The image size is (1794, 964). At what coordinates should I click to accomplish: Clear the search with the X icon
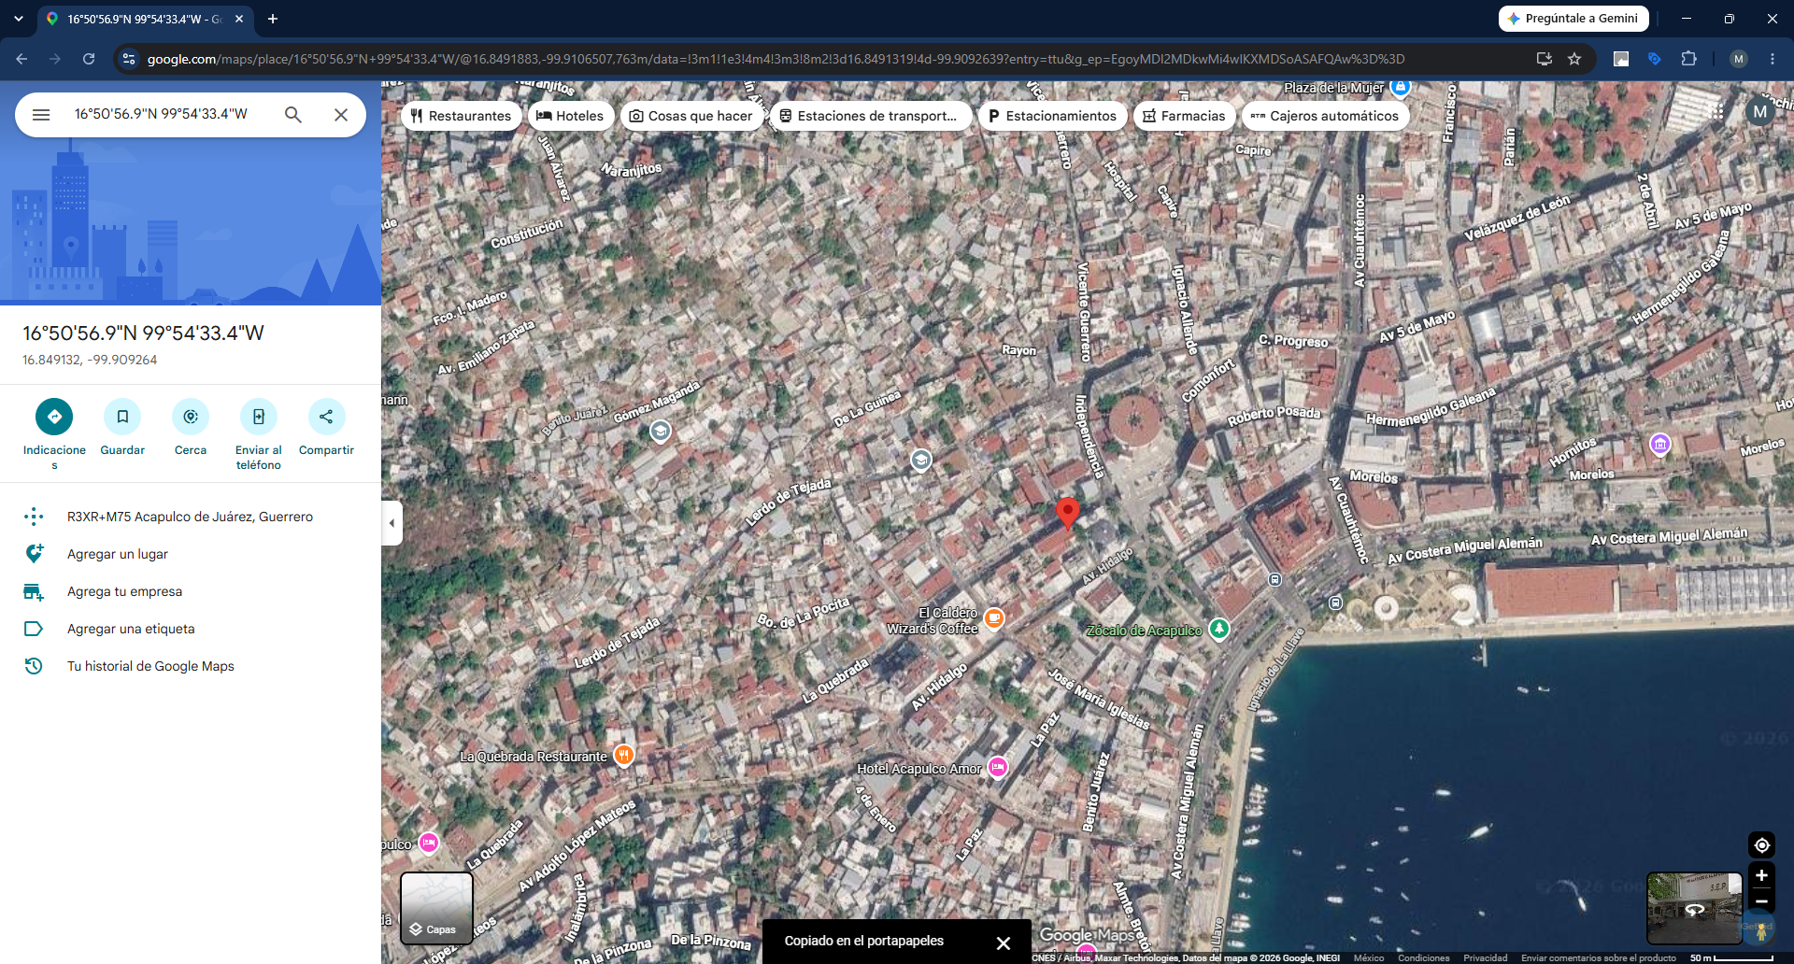341,115
